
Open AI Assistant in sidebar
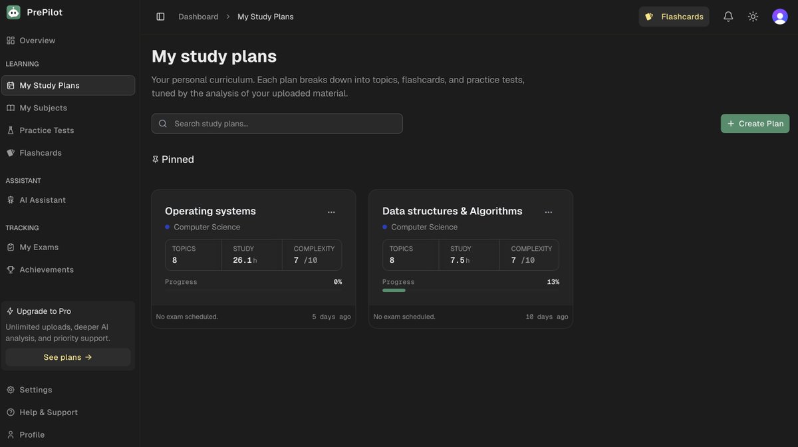[68, 200]
